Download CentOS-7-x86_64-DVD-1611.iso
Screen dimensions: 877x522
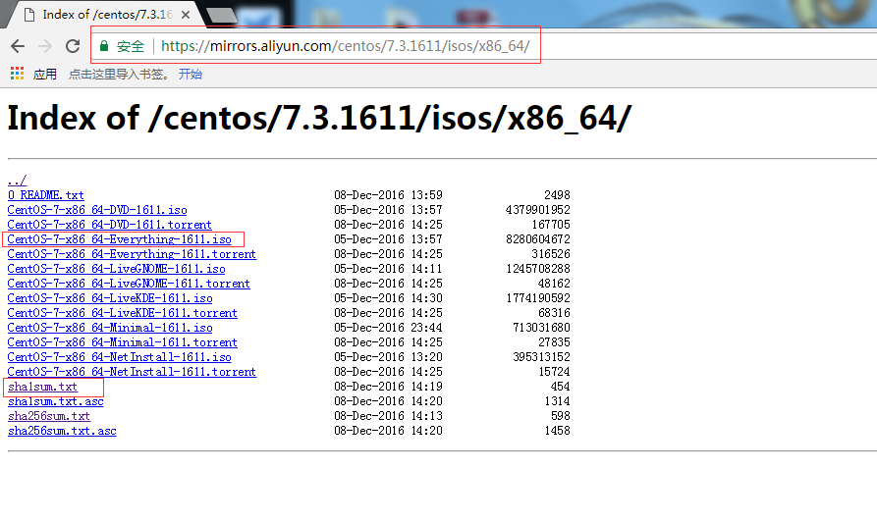click(97, 210)
